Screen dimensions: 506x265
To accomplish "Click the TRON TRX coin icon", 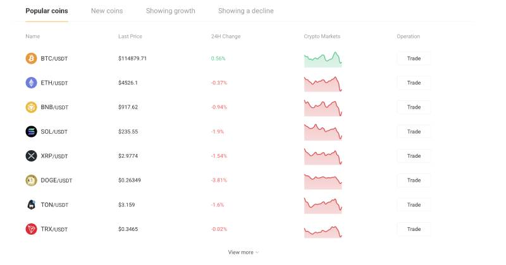I will (x=31, y=229).
